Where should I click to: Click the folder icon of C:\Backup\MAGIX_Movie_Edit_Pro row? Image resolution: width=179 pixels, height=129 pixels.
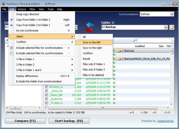(119, 59)
